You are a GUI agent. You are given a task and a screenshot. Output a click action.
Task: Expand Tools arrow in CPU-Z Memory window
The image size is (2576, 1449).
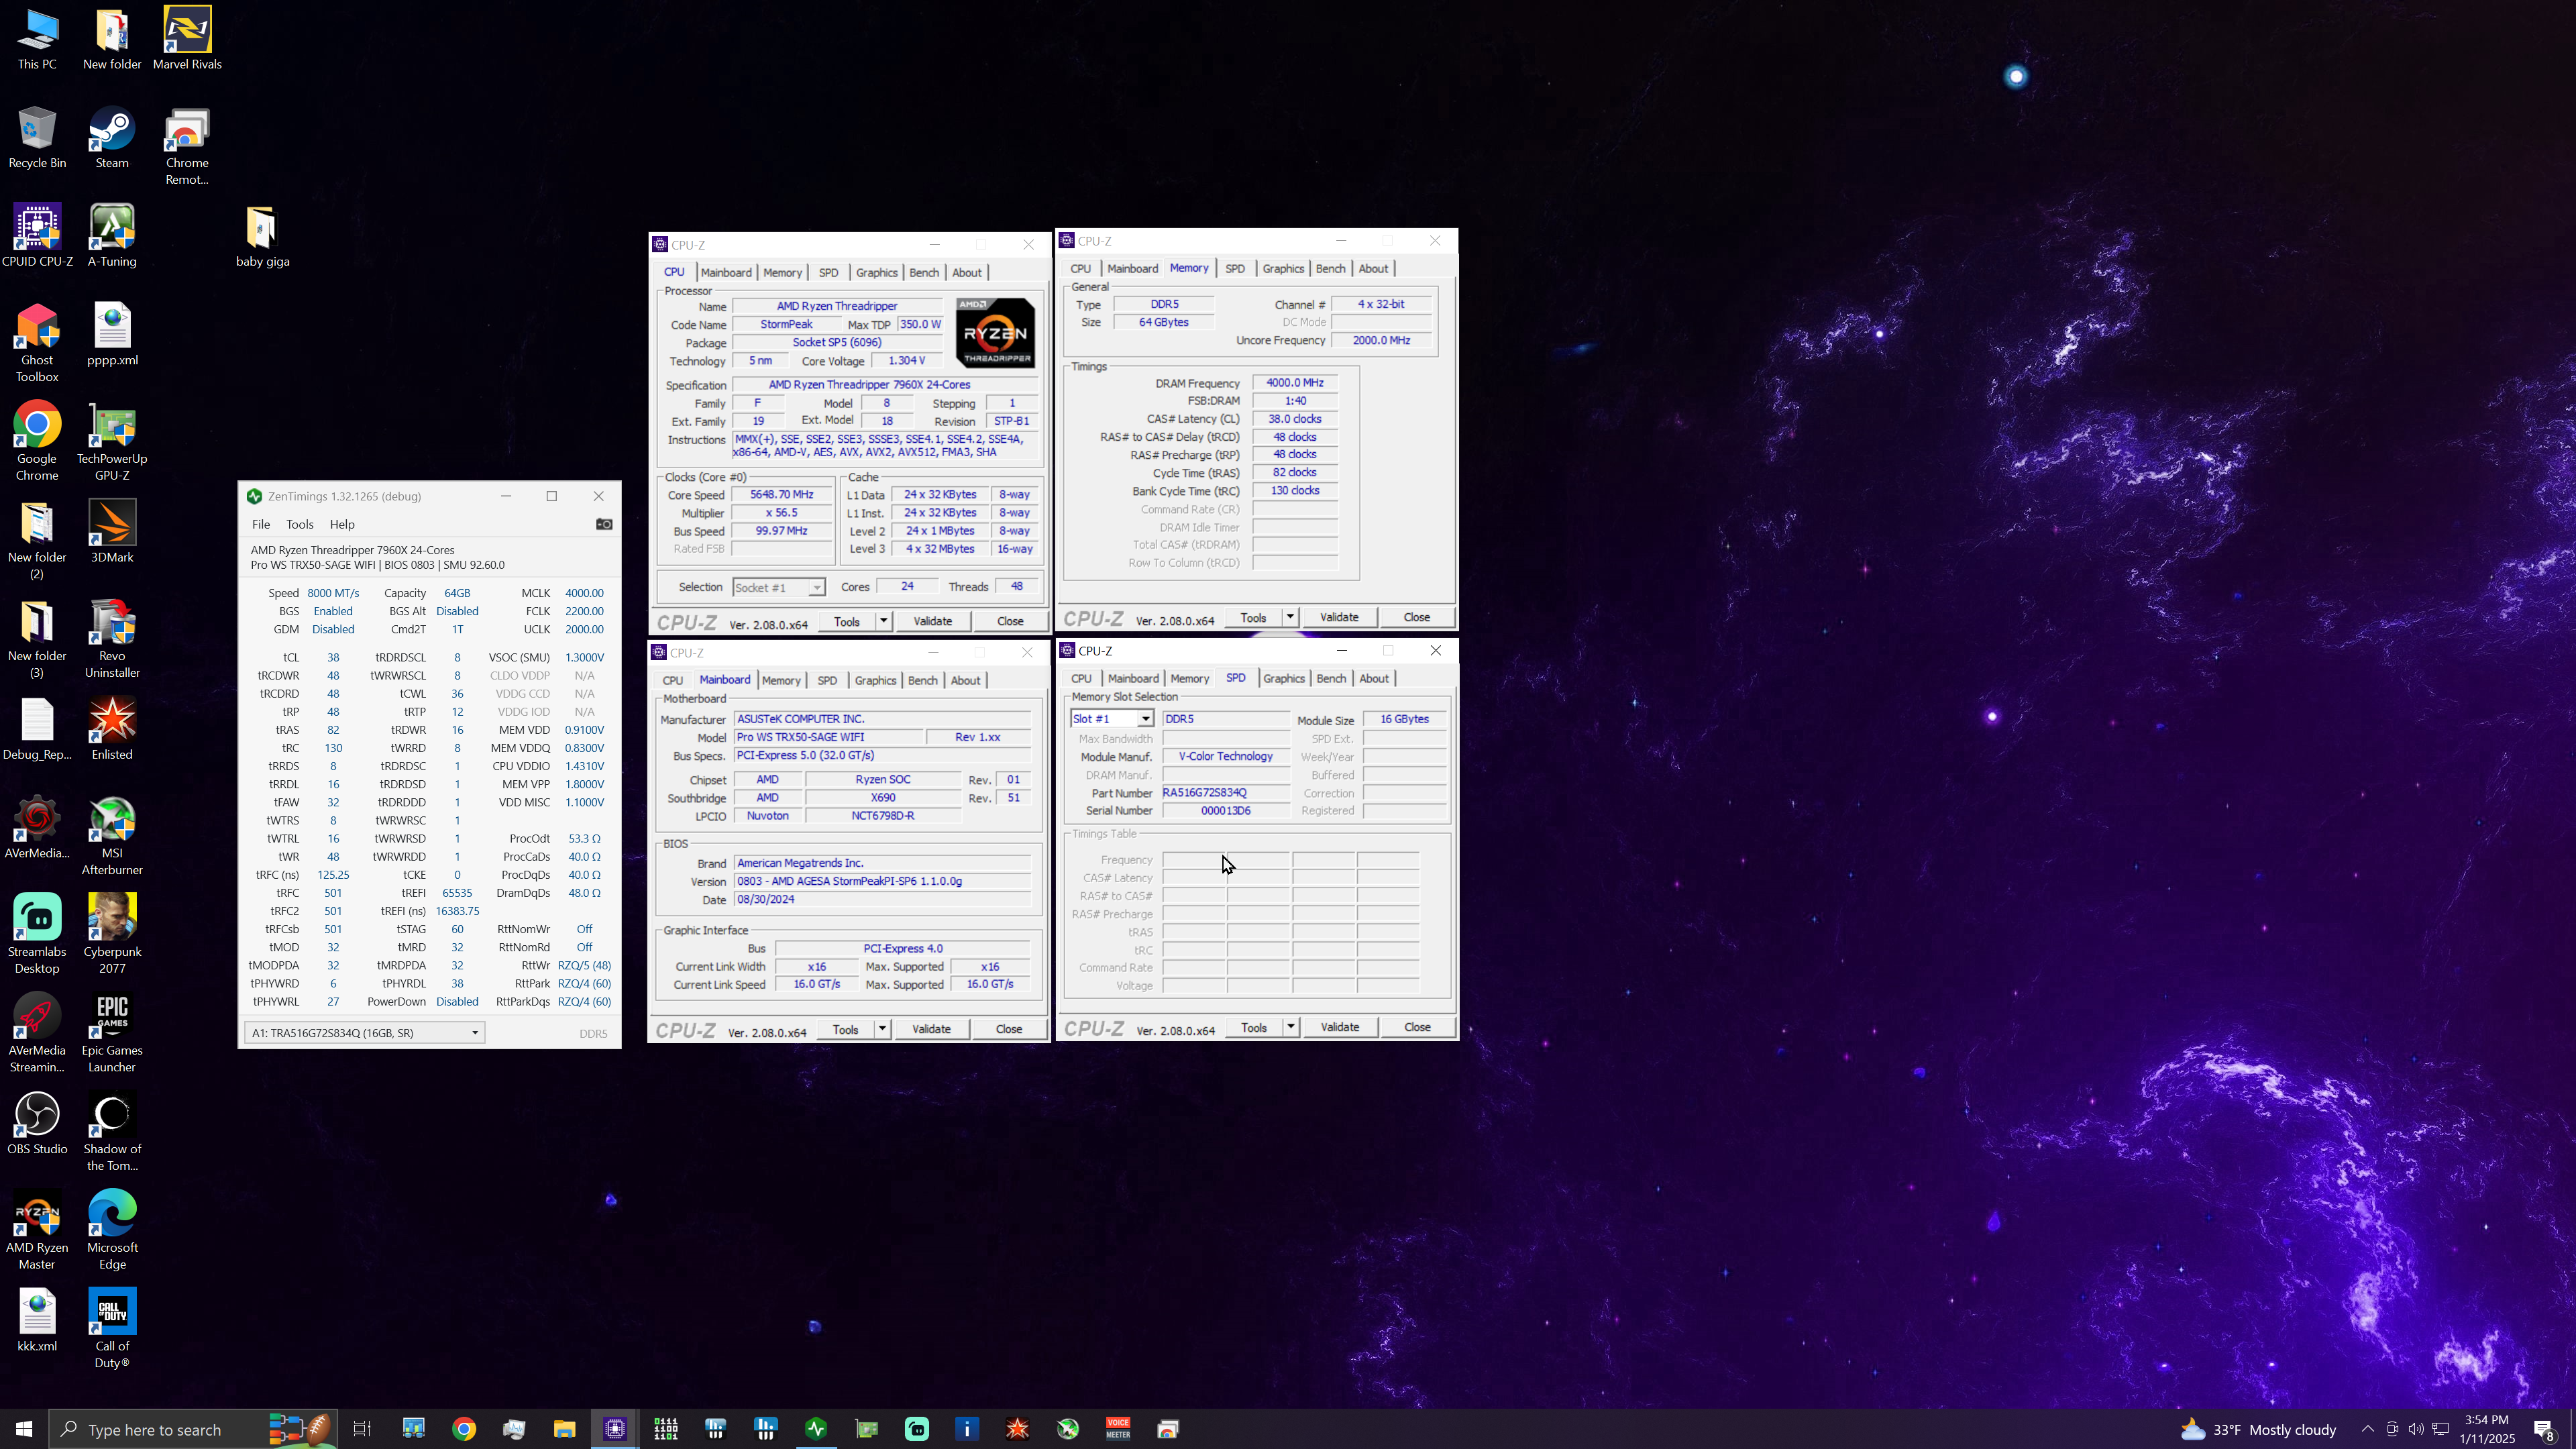[1290, 617]
